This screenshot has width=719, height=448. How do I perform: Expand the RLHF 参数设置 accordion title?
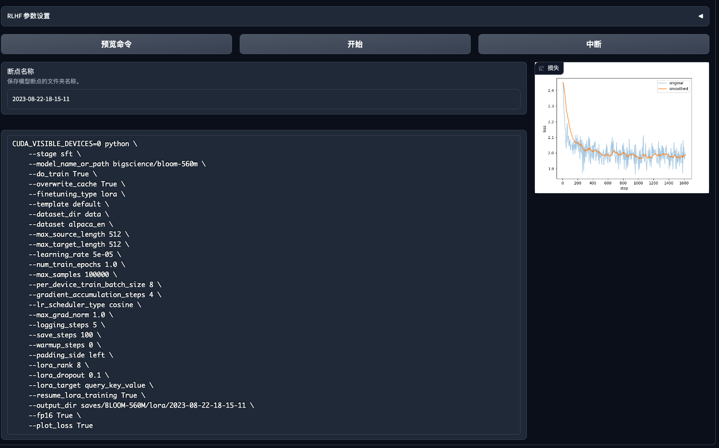[29, 16]
